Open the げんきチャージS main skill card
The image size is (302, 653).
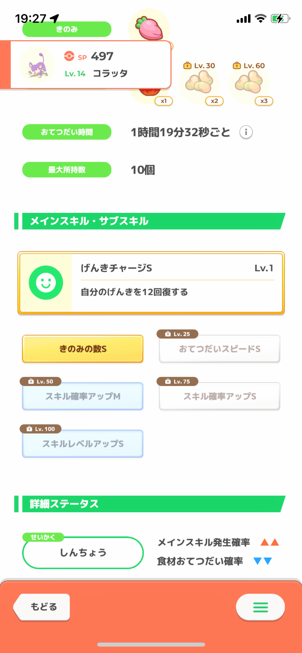[x=176, y=283]
